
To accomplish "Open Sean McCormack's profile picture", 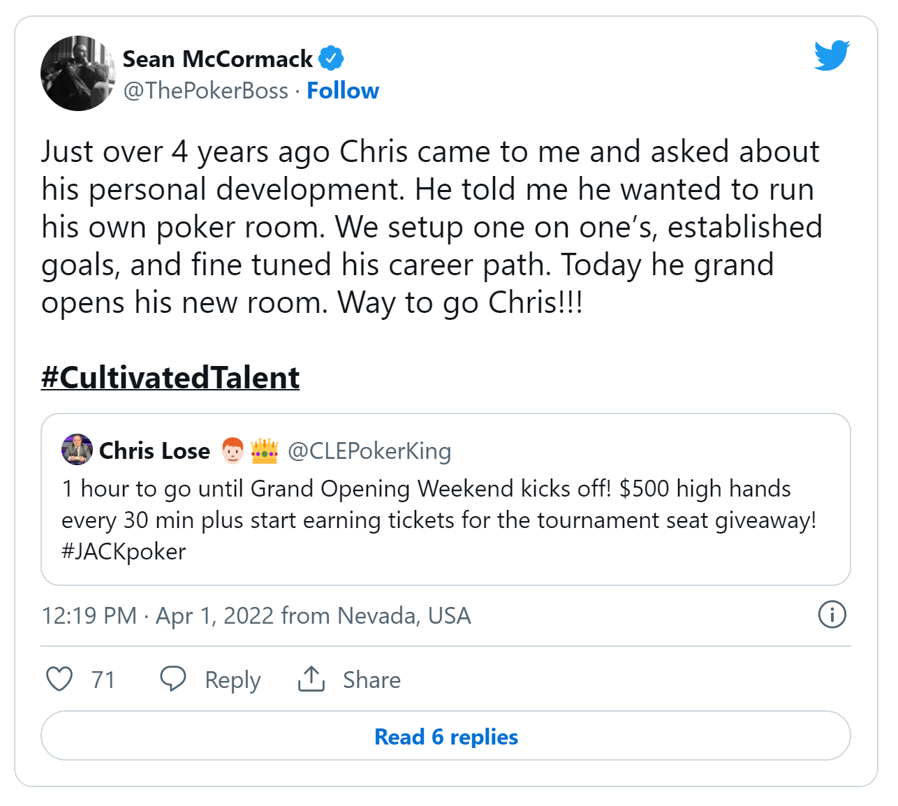I will [78, 73].
